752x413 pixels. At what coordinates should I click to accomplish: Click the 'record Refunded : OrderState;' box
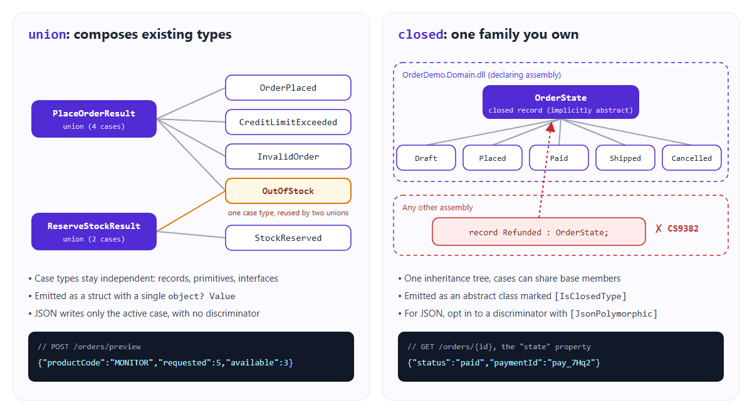tap(539, 232)
